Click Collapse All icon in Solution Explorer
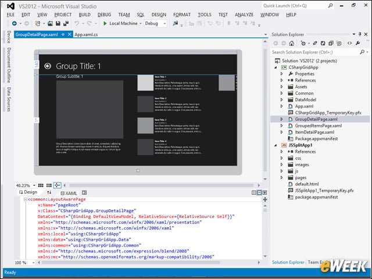Screen dimensions: 372x279 (331, 43)
